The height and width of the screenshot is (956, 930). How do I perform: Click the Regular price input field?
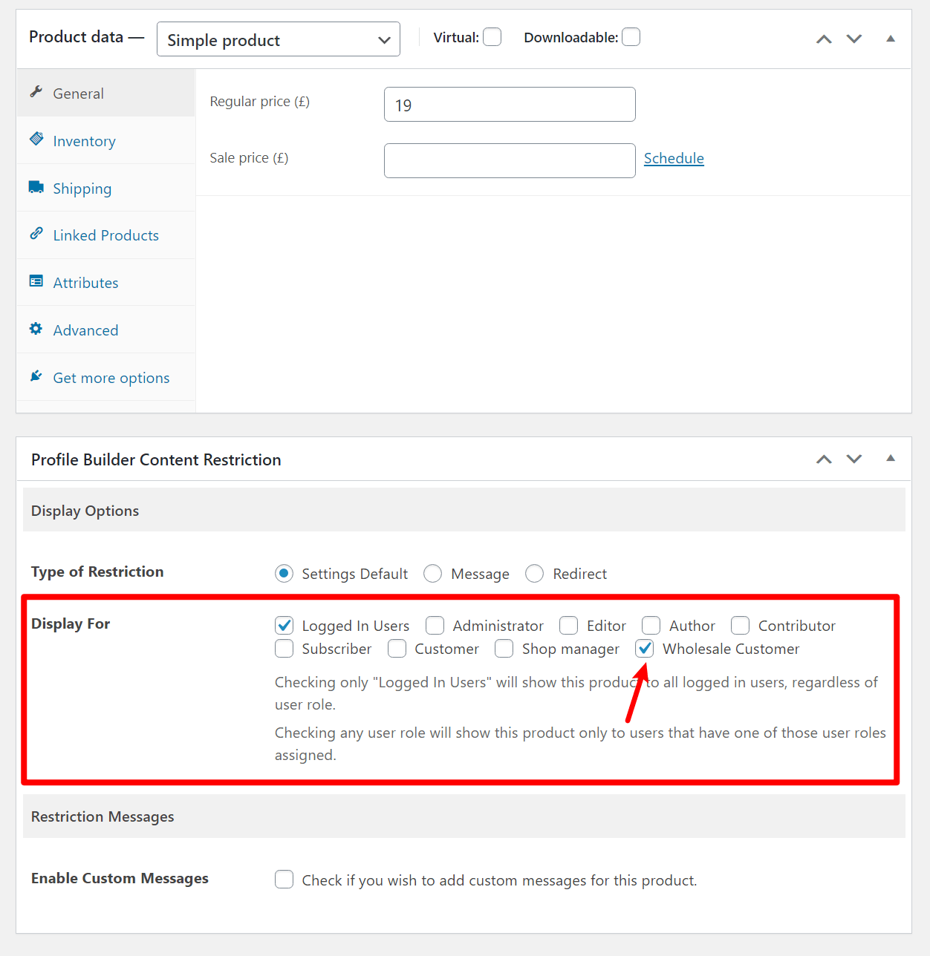point(510,105)
